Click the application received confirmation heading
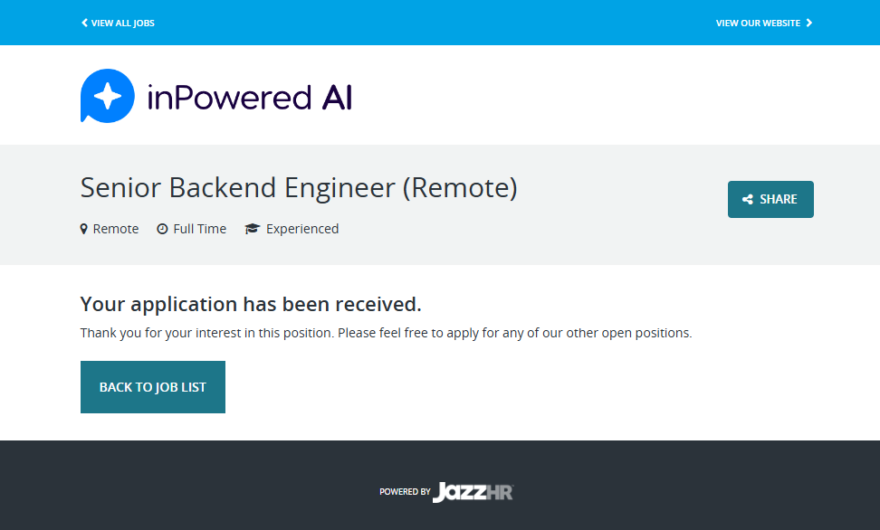 click(x=251, y=303)
